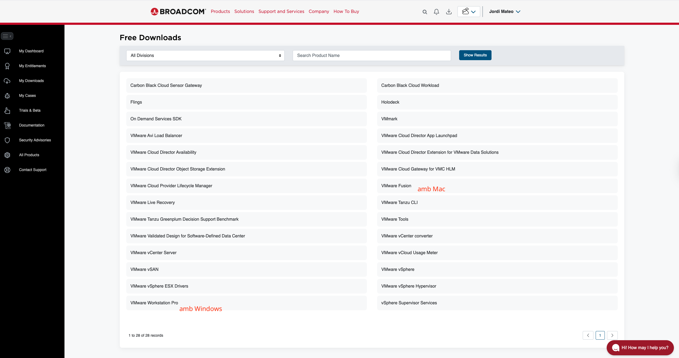This screenshot has height=358, width=679.
Task: Open VMware vCenter converter
Action: [497, 236]
